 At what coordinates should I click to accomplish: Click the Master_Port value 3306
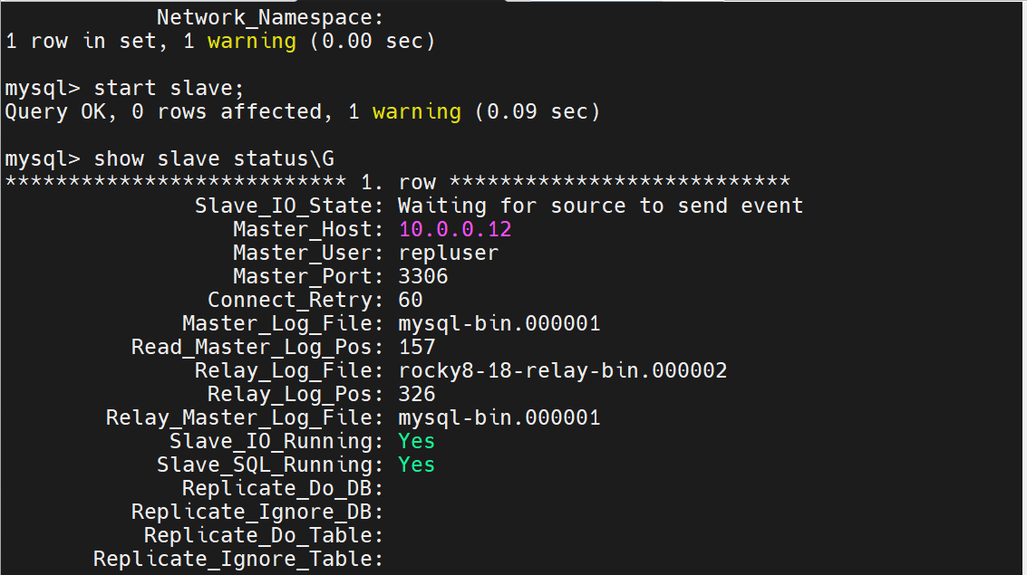pos(423,277)
